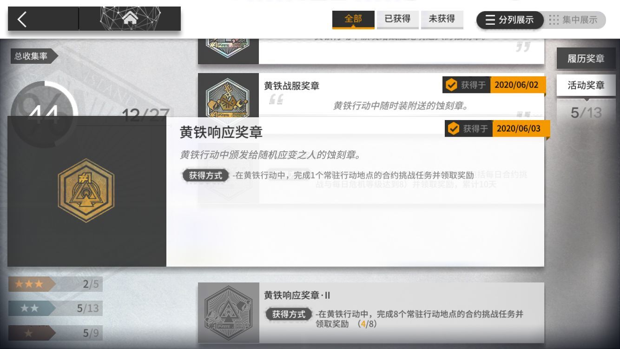This screenshot has height=349, width=620.
Task: Click the two-star rarity filter
Action: click(x=55, y=308)
